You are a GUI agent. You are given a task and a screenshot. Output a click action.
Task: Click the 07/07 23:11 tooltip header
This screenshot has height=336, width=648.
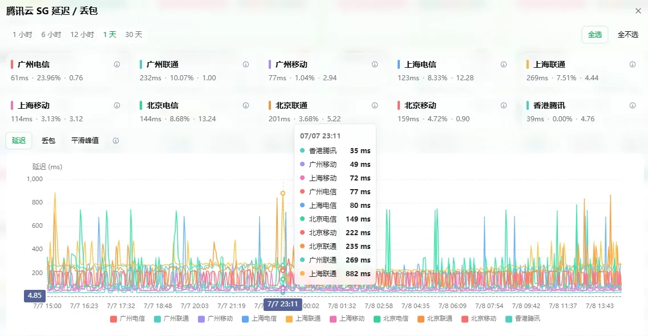coord(320,136)
